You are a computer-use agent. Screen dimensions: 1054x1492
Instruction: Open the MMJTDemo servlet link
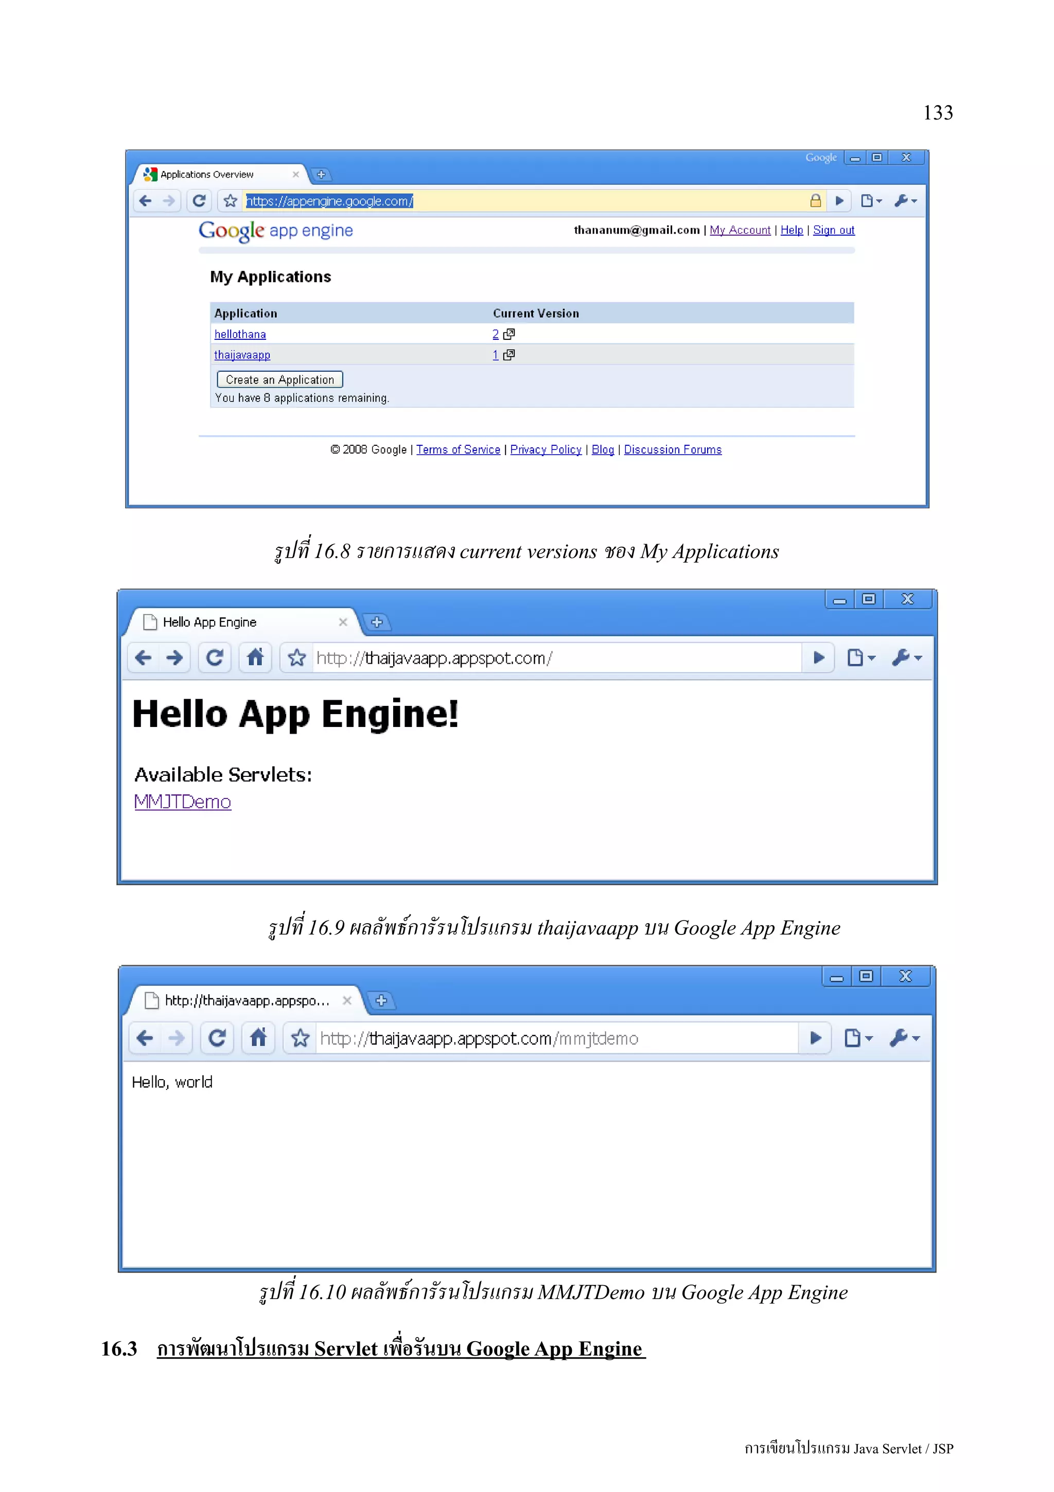(183, 802)
